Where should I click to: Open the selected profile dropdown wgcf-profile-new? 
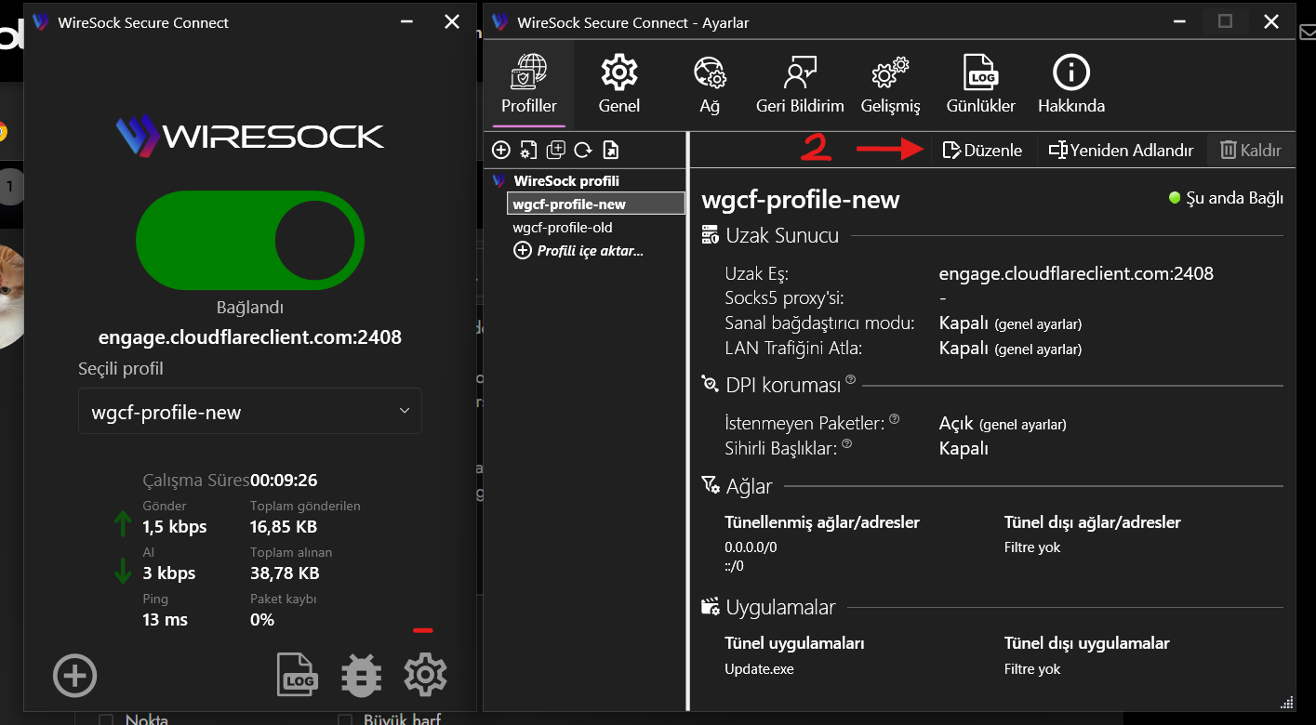(250, 412)
